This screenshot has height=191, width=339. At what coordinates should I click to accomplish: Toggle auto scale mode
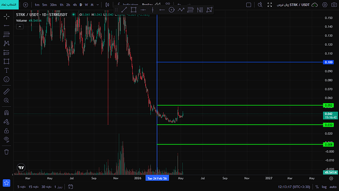[x=333, y=187]
